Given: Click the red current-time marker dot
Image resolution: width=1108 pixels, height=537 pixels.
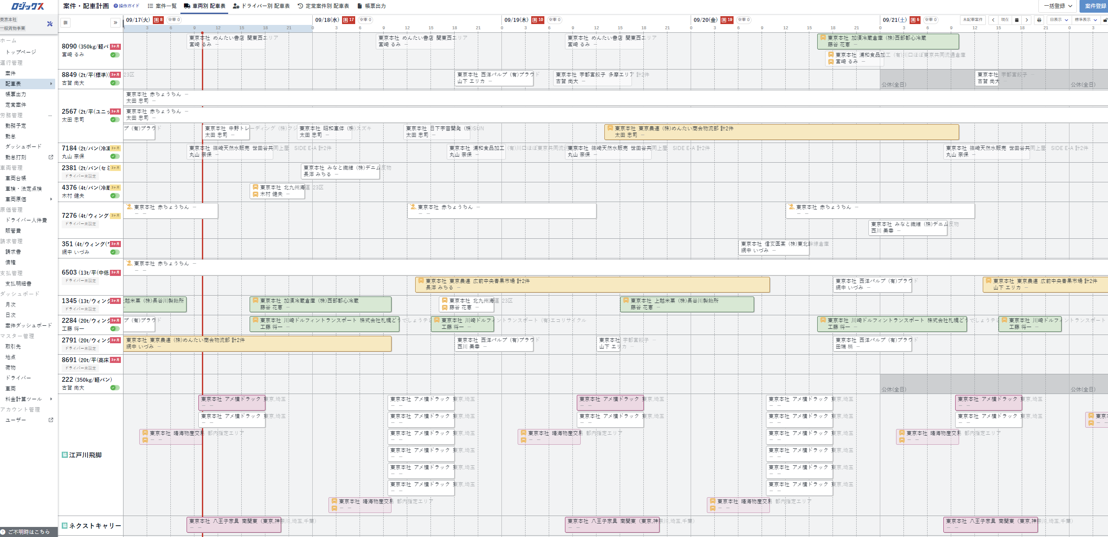Looking at the screenshot, I should pos(202,33).
